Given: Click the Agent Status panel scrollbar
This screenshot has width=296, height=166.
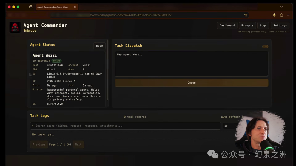Looking at the screenshot, I should point(108,70).
